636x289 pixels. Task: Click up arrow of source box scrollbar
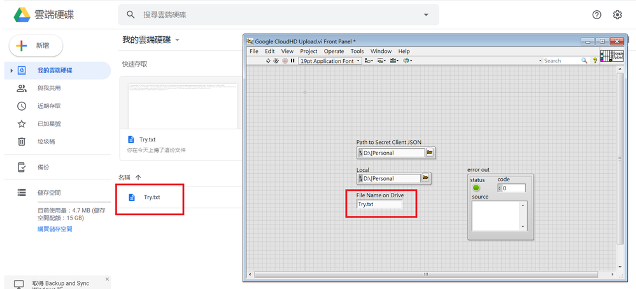tap(523, 205)
